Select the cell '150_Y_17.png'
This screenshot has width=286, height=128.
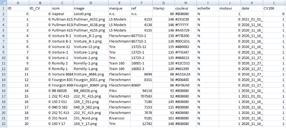(91, 124)
